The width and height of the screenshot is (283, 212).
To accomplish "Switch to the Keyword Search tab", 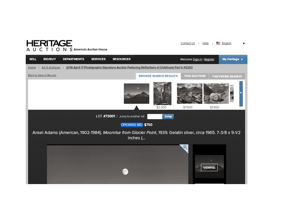I will pos(227,76).
